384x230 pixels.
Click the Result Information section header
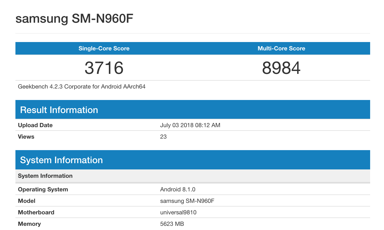(59, 110)
